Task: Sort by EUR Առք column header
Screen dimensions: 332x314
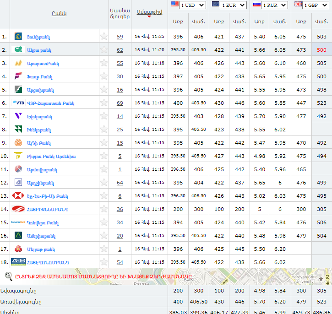Action: 219,22
